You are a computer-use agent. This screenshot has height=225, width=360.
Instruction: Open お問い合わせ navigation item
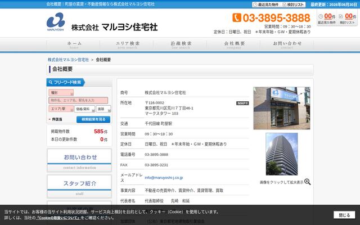[287, 45]
